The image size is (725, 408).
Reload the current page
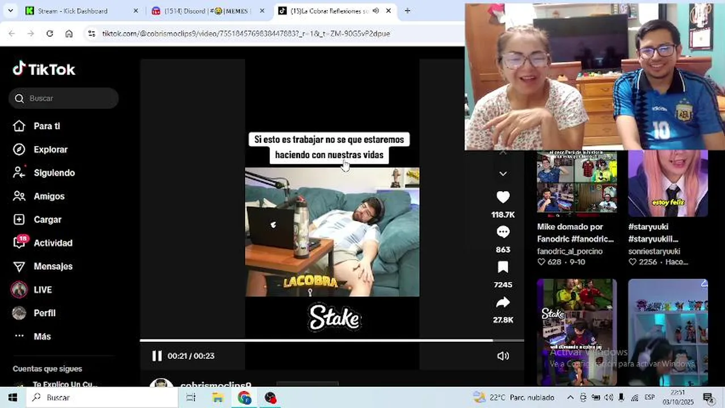pos(50,33)
